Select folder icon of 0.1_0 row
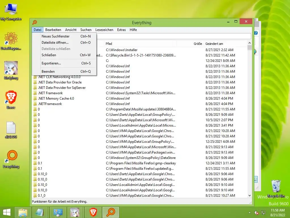 pos(35,195)
